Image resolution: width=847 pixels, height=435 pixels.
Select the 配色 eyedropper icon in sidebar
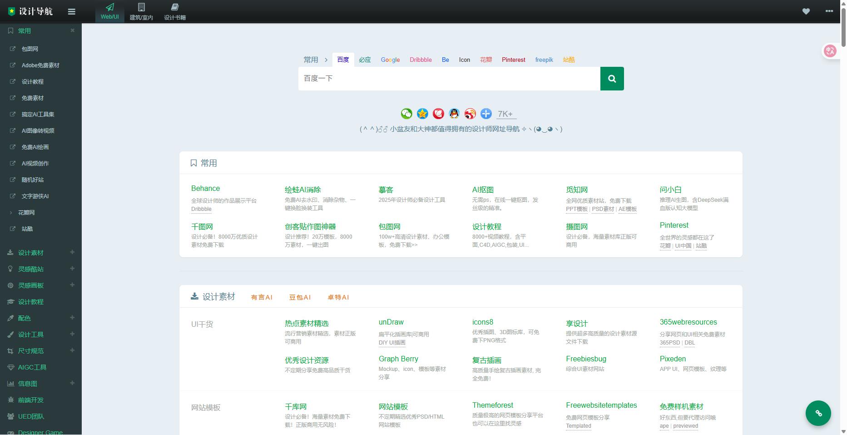click(x=10, y=318)
